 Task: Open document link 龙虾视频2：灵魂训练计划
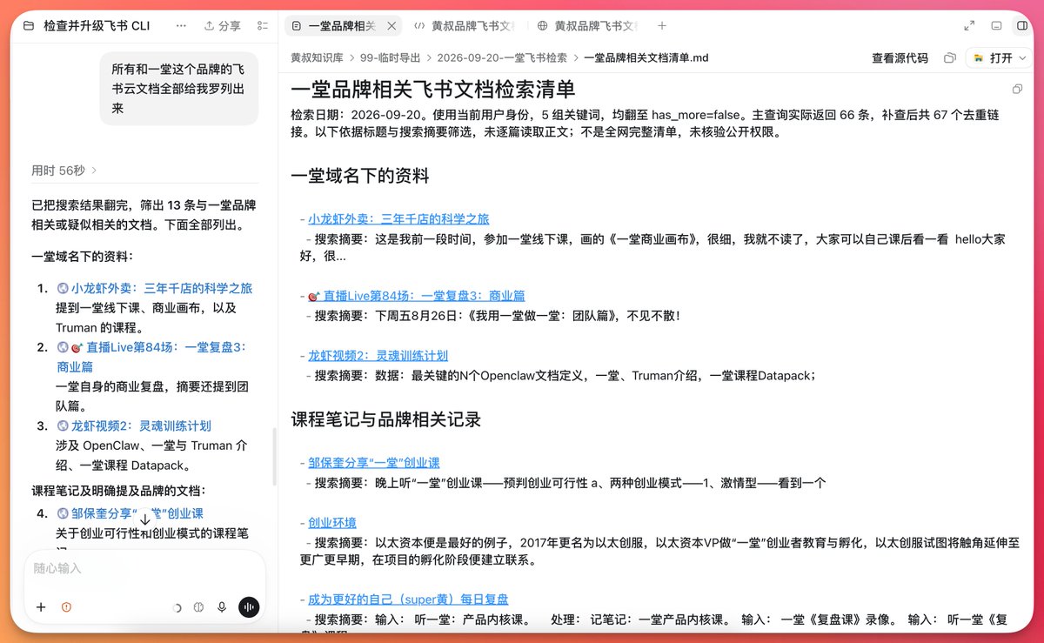378,356
